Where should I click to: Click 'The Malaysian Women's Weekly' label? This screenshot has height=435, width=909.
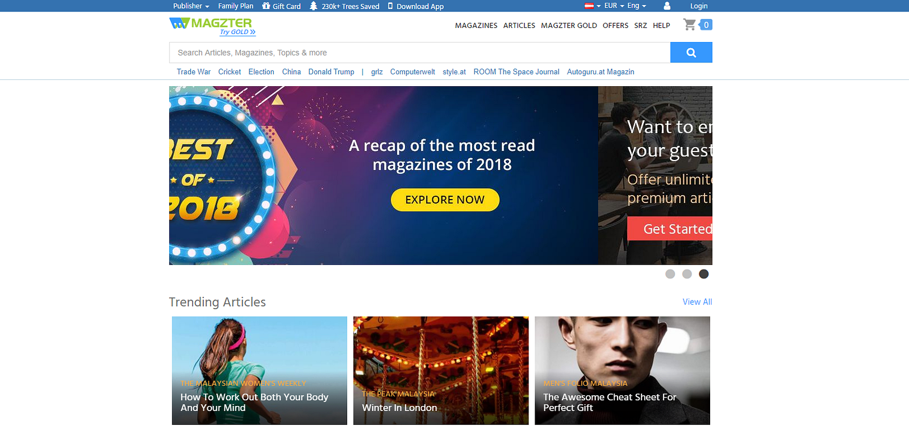coord(243,383)
